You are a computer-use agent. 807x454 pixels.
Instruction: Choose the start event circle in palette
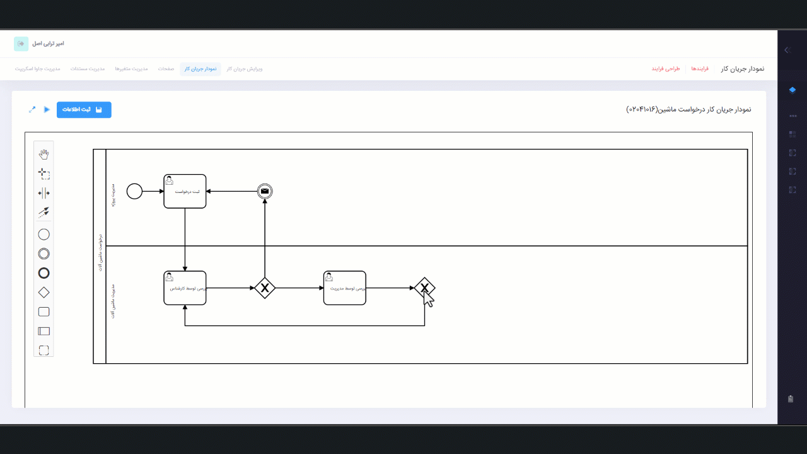coord(44,235)
